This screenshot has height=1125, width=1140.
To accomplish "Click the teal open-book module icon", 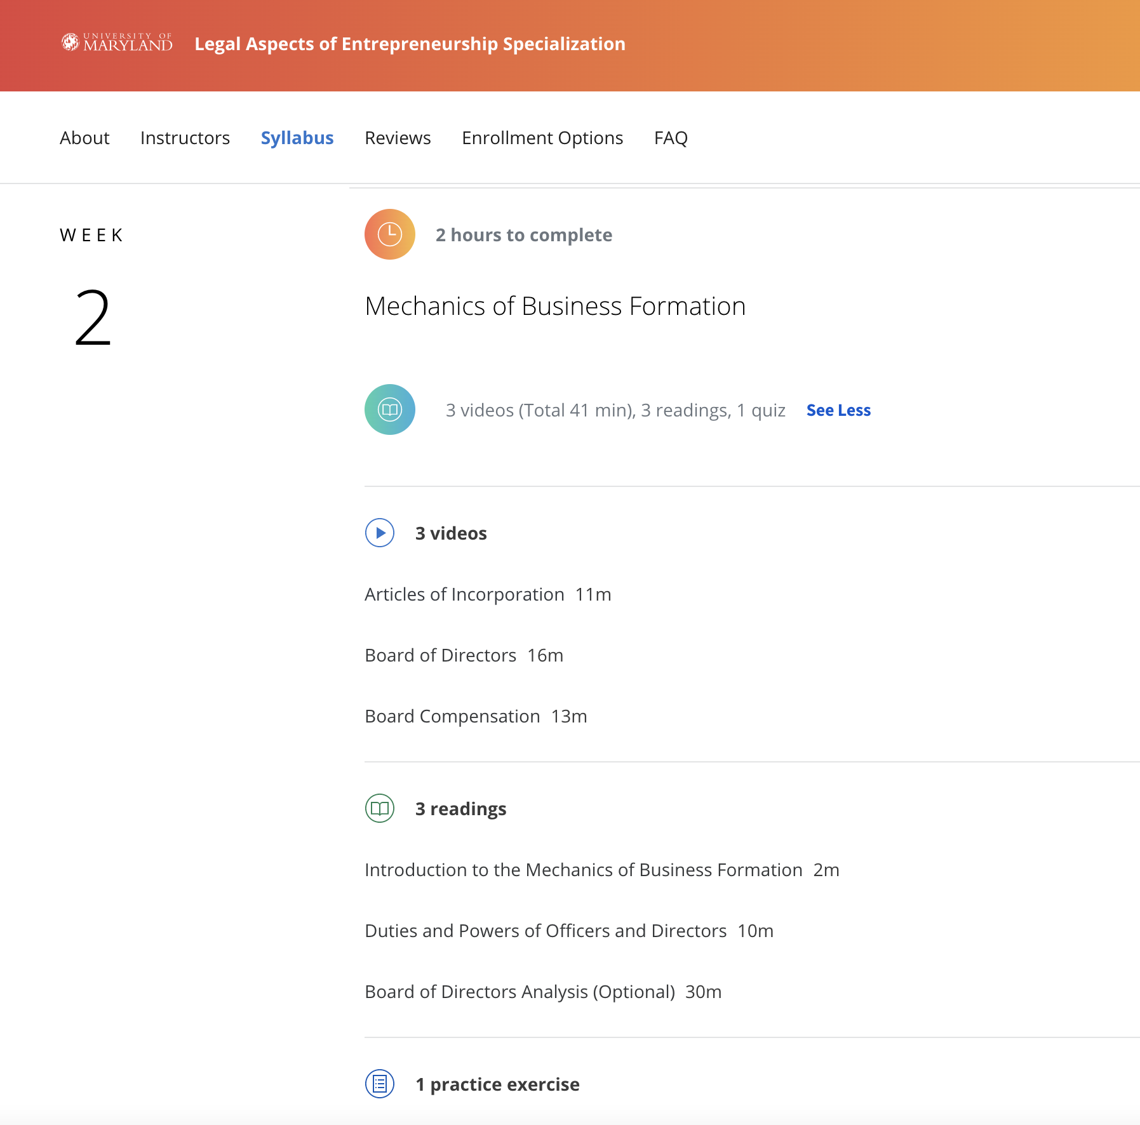I will [x=389, y=409].
